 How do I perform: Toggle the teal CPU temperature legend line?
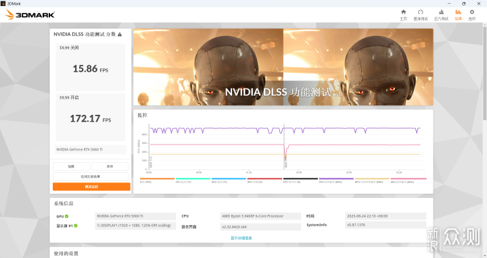click(193, 180)
